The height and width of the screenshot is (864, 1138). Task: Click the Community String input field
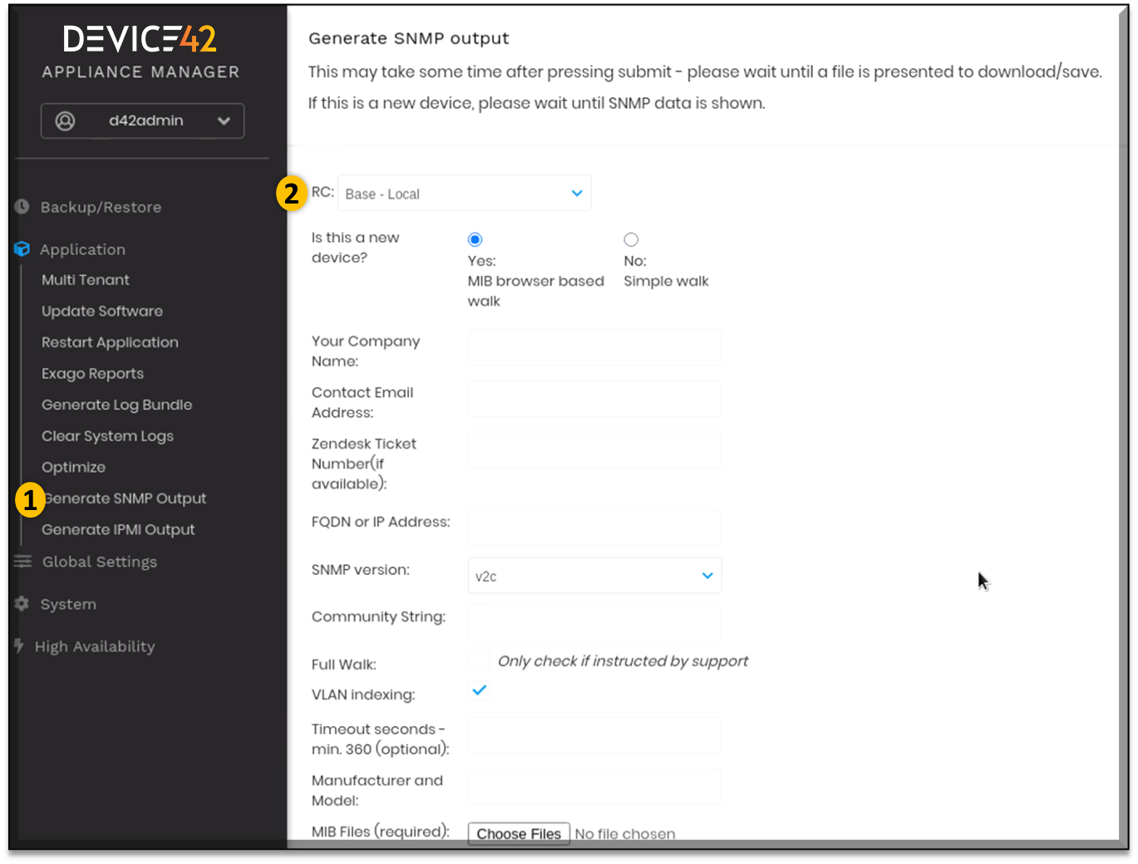pos(594,622)
